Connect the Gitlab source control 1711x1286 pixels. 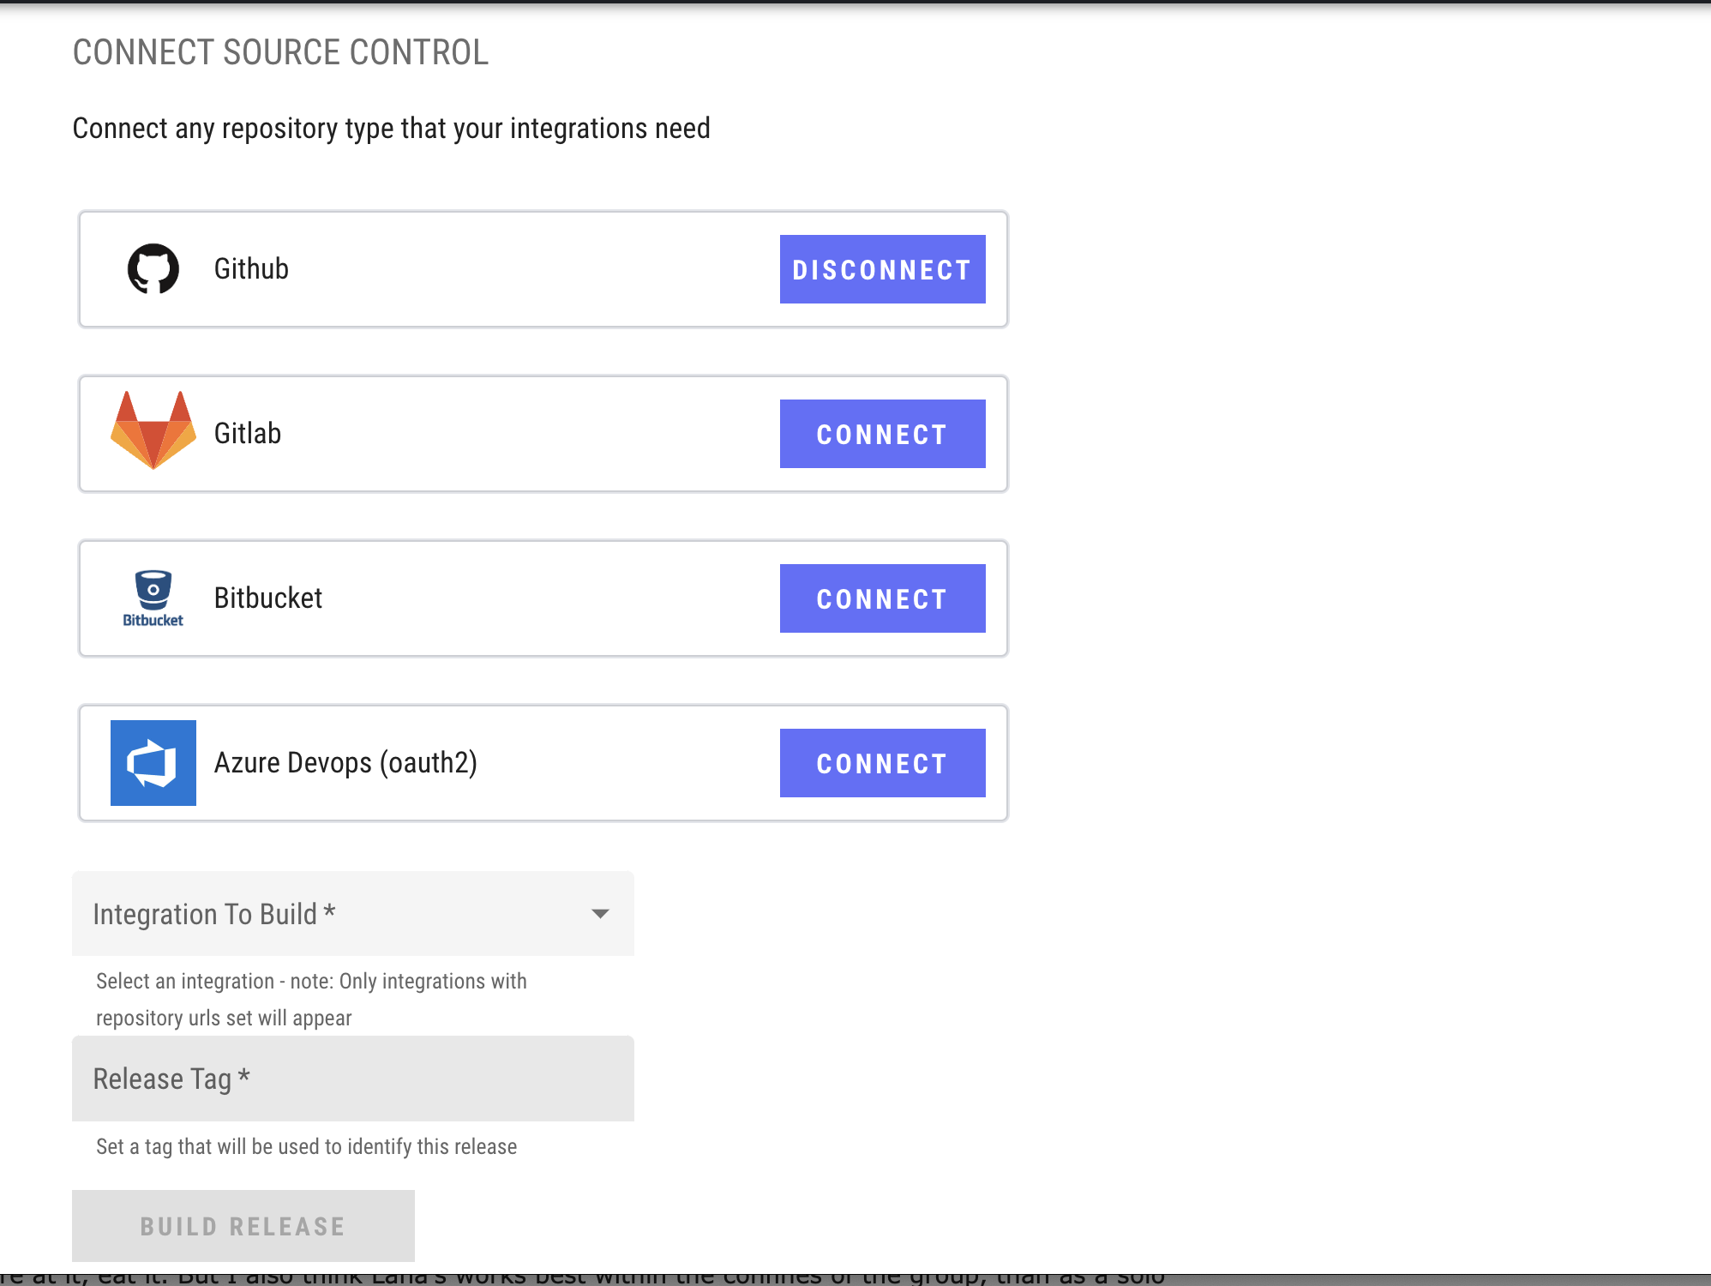coord(882,434)
